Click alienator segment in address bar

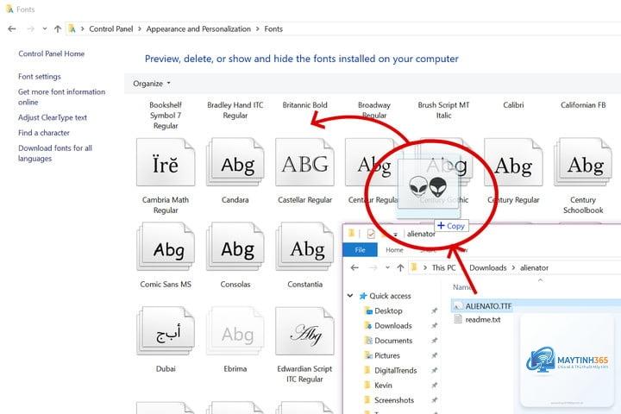click(x=534, y=268)
